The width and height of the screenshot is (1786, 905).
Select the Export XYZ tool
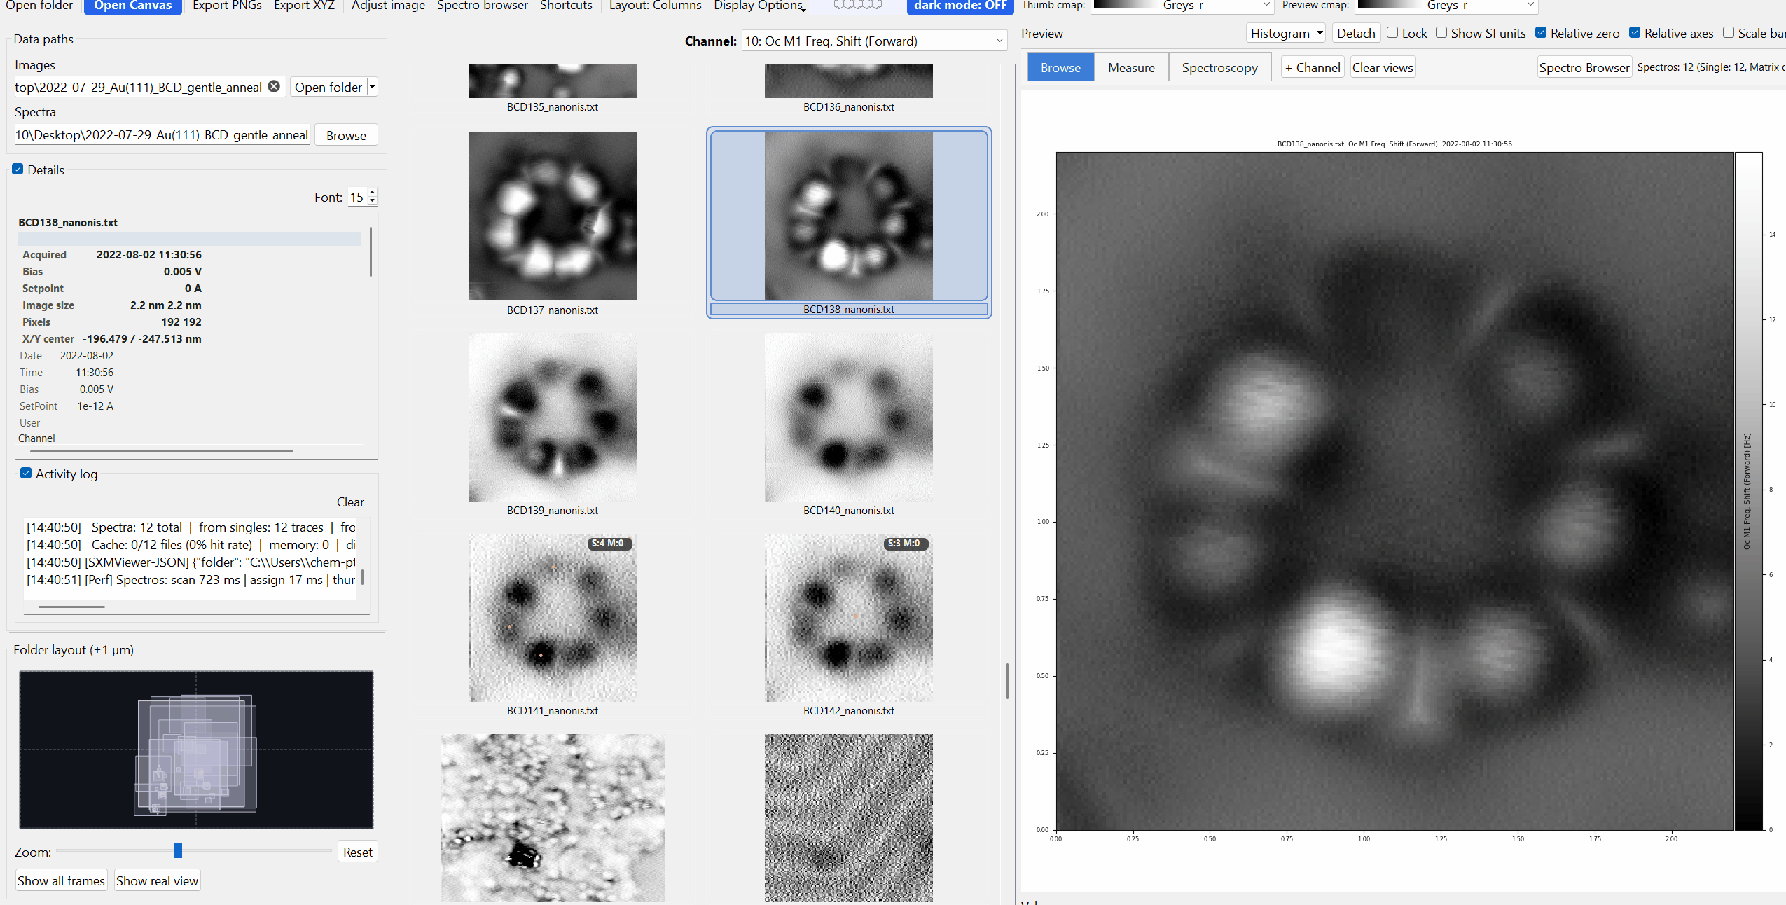click(304, 6)
